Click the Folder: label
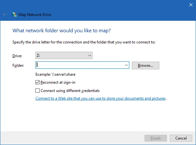Image resolution: width=196 pixels, height=145 pixels. pos(18,65)
